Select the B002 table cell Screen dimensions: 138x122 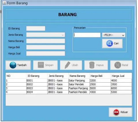(x=37, y=84)
